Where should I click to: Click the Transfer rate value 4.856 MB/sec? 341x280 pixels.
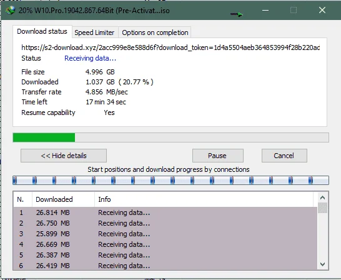[107, 92]
